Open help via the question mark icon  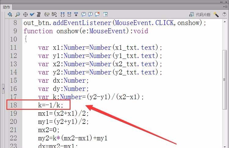tap(224, 14)
